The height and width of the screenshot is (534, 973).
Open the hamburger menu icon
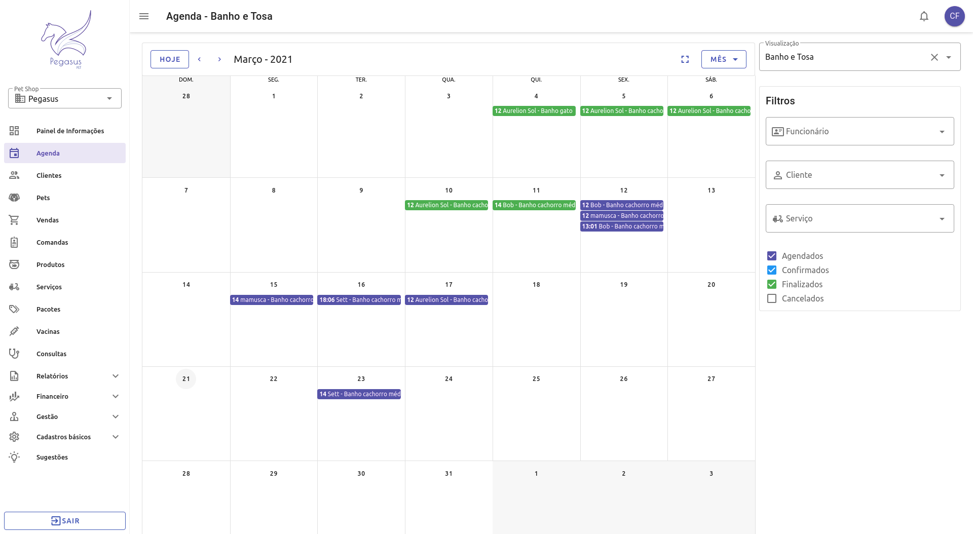tap(144, 16)
